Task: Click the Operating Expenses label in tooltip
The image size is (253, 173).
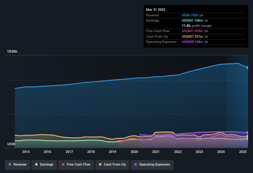Action: click(161, 42)
